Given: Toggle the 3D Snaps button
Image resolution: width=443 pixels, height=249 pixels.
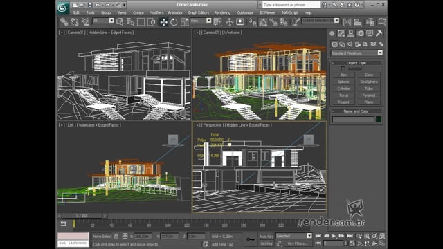Looking at the screenshot, I should 252,21.
